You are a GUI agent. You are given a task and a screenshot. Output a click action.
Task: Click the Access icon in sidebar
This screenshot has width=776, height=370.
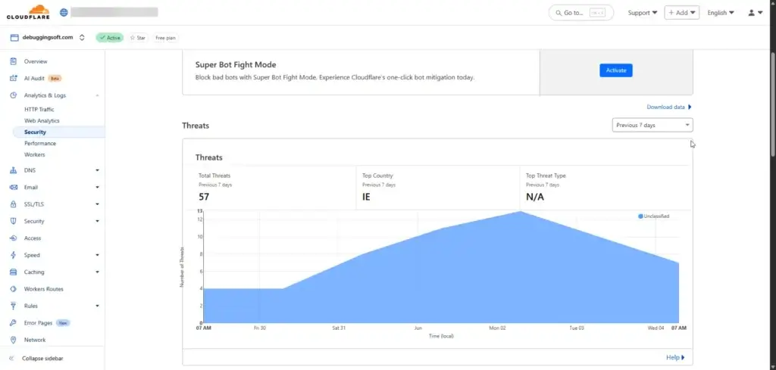coord(14,238)
